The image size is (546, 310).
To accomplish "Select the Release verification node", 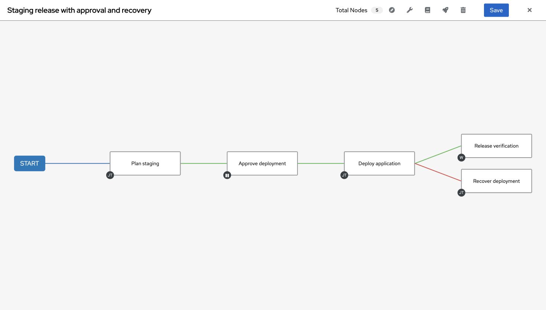I will pyautogui.click(x=497, y=146).
